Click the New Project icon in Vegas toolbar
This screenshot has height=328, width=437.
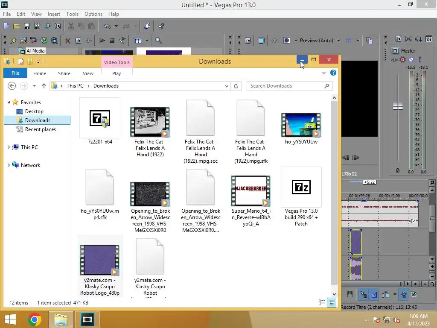6,26
